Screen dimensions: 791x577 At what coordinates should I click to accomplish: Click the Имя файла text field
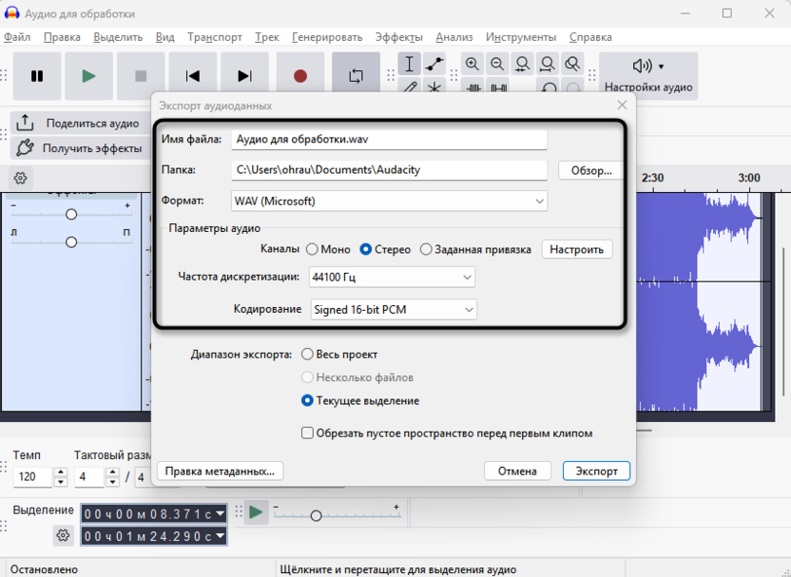(x=389, y=139)
